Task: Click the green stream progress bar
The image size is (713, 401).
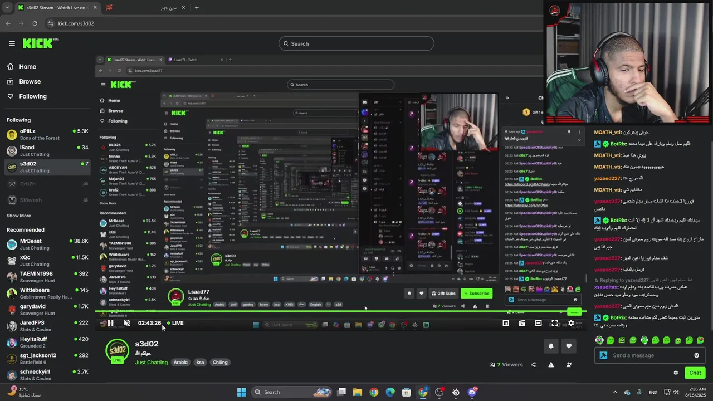Action: (x=340, y=311)
